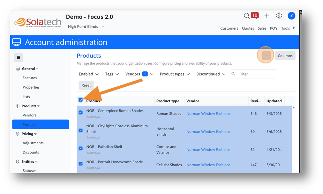Open Lists in the sidebar
Screen dimensions: 323x194
26,97
